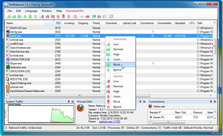Choose Ignore under Download in context menu
The image size is (223, 136).
click(x=120, y=70)
